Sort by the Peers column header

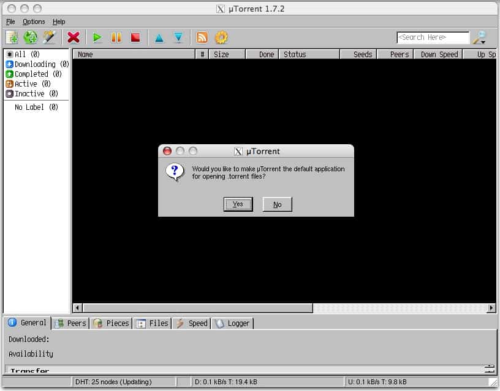395,54
